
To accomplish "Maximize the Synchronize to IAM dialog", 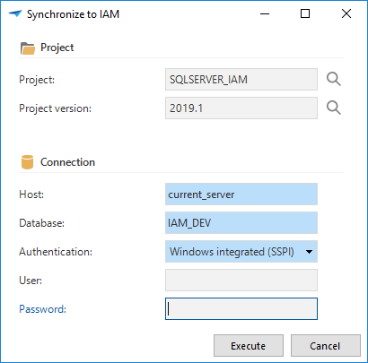I will pos(305,13).
